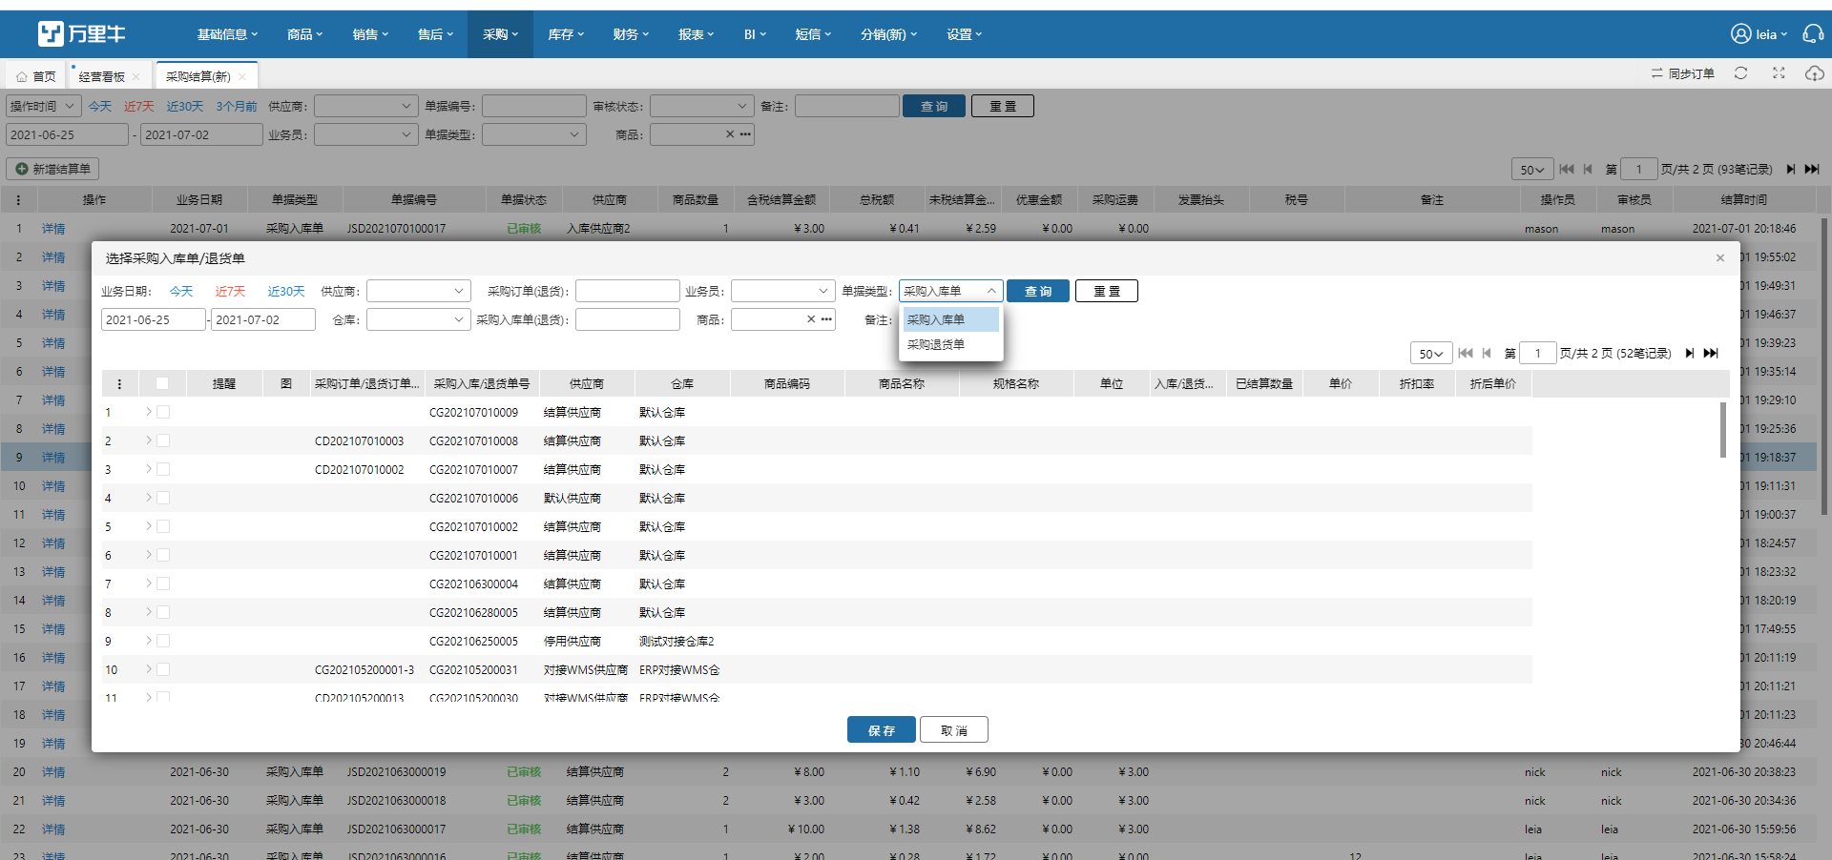
Task: Open 商品 picker ellipsis in dialog
Action: click(826, 319)
